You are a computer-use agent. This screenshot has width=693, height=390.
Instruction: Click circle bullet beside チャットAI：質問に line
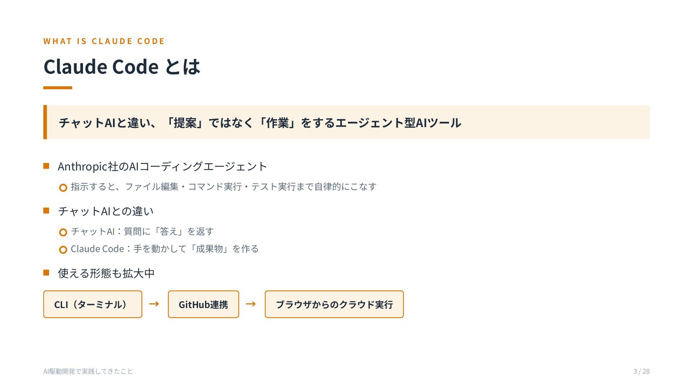(63, 232)
